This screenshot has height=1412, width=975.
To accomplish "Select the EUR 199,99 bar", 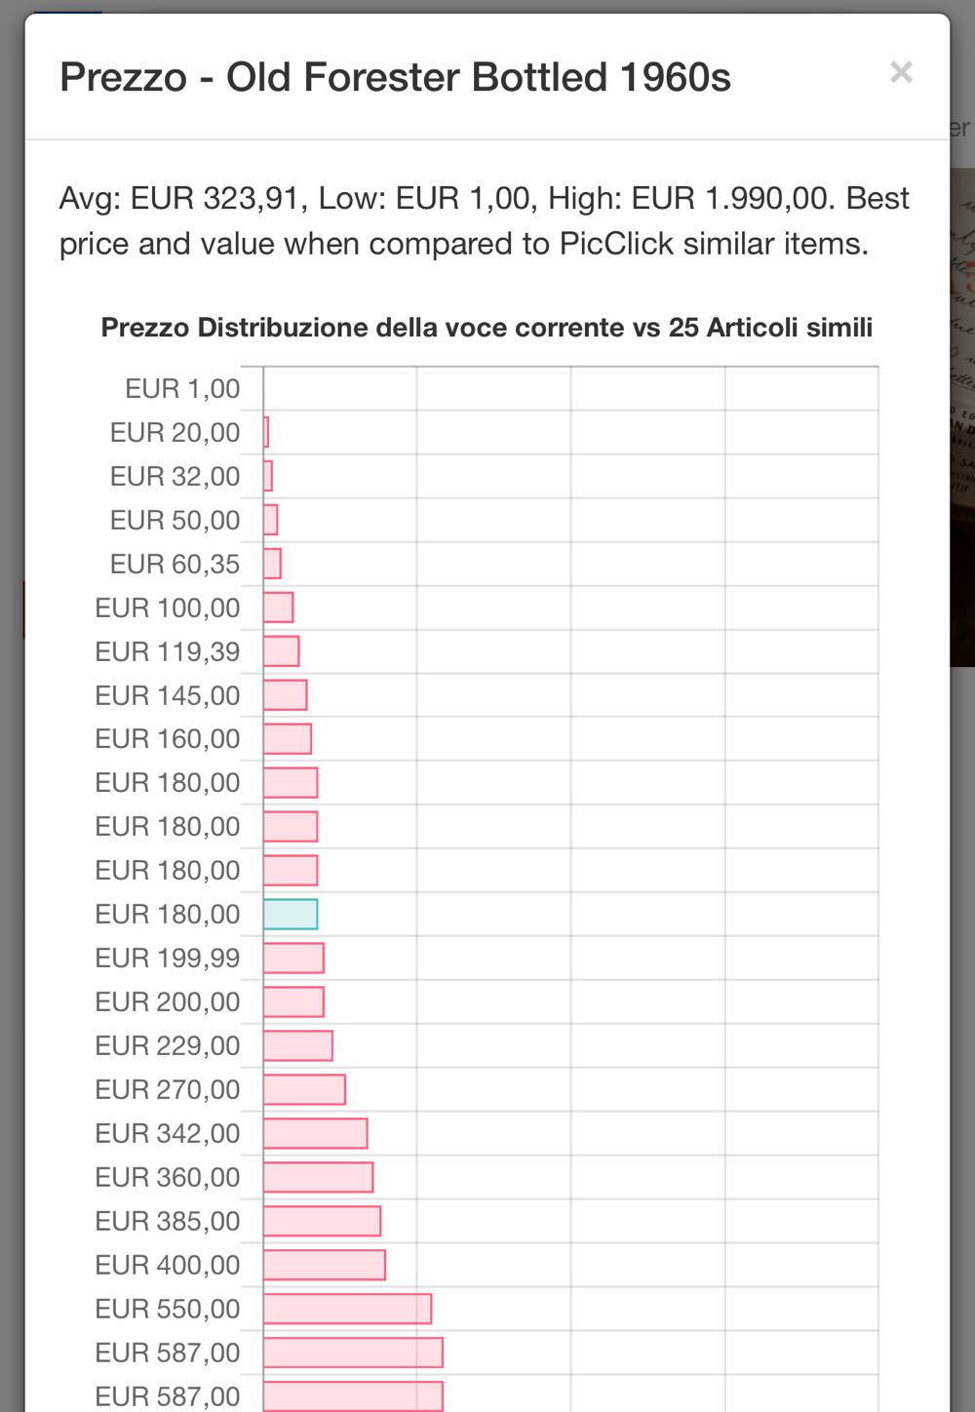I will pyautogui.click(x=293, y=958).
